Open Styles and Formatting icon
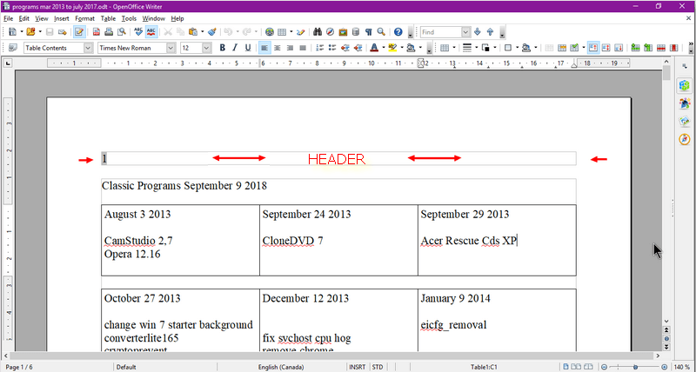The image size is (696, 372). (12, 48)
